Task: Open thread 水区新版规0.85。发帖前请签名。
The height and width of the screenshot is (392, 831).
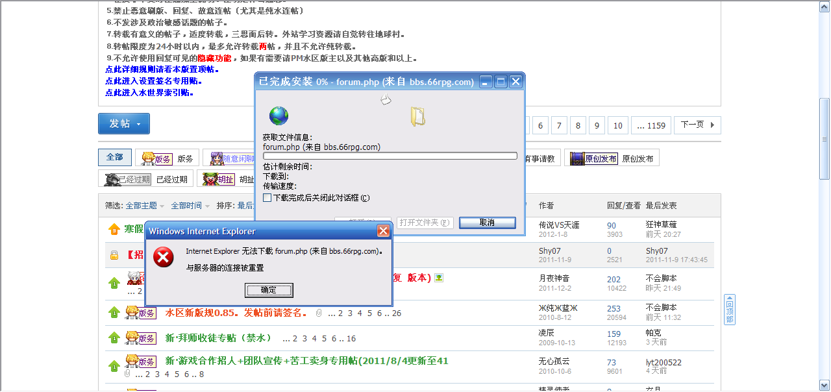Action: (236, 313)
